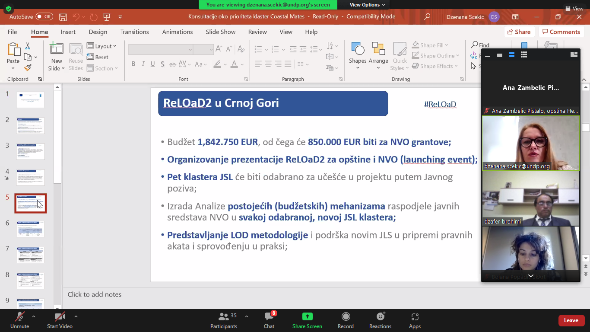Click the Share button
The width and height of the screenshot is (590, 332).
click(x=520, y=32)
